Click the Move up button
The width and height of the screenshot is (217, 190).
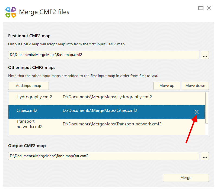click(167, 86)
